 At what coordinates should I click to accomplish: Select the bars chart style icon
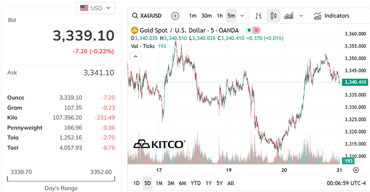click(x=258, y=16)
